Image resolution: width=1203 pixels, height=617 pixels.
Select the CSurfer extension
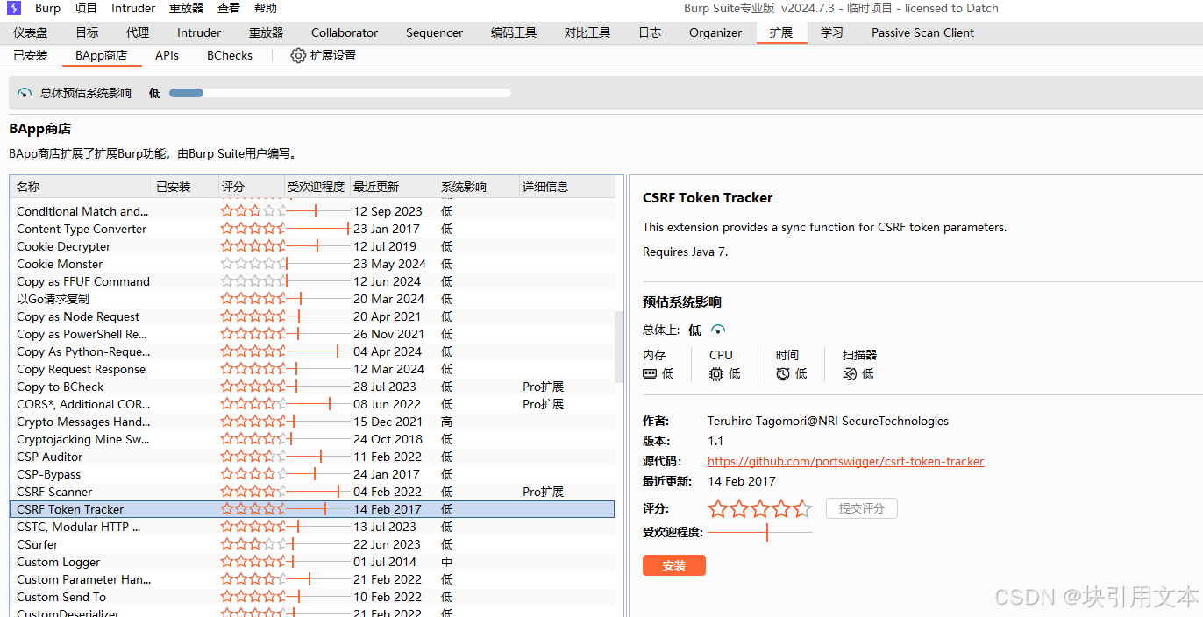(312, 544)
